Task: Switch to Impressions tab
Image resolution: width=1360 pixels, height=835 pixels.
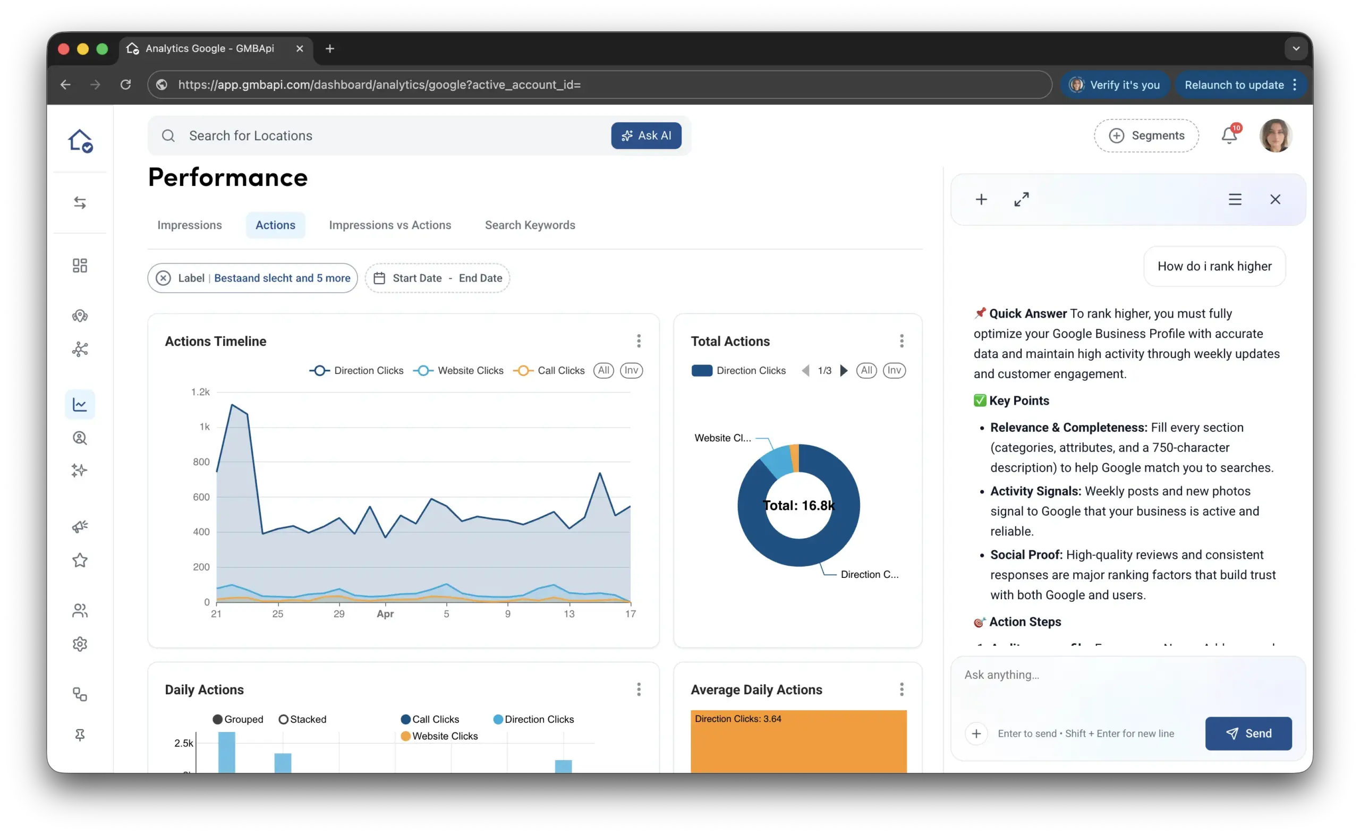Action: [x=190, y=225]
